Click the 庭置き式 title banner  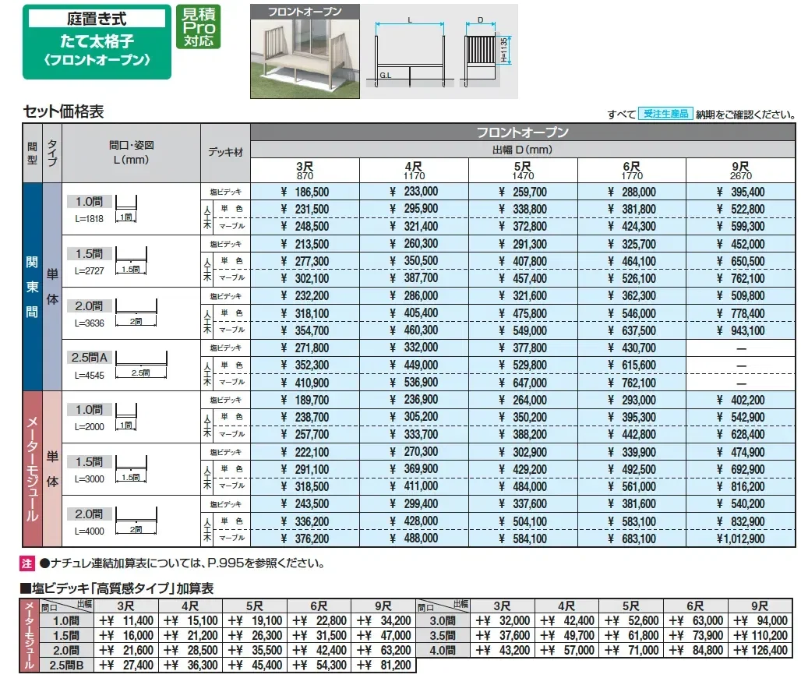point(96,16)
